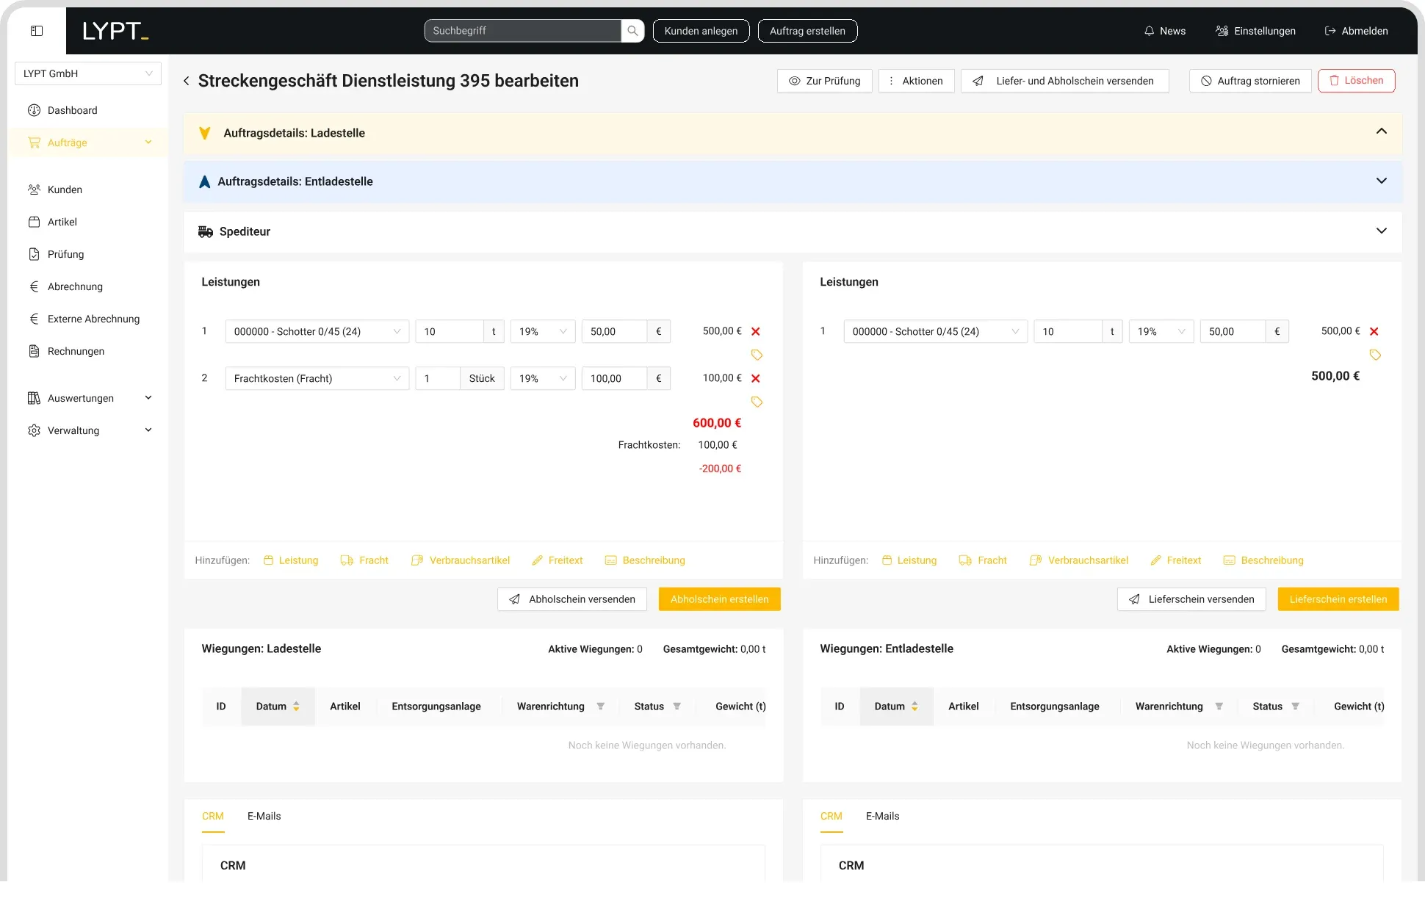
Task: Expand the Spediteur section
Action: click(1382, 231)
